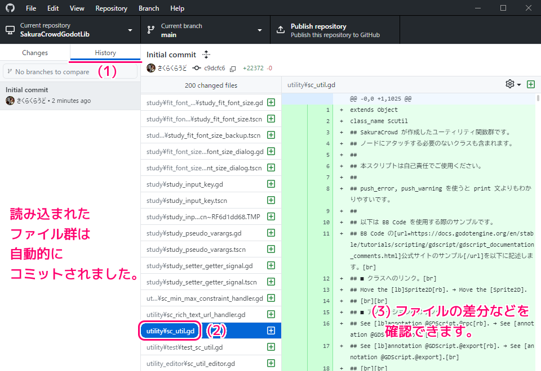Select study_setter_getter_signal.gd file
The height and width of the screenshot is (371, 541).
[x=211, y=266]
